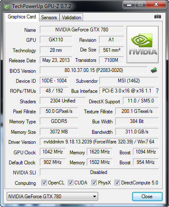
Task: Click the NVIDIA logo image
Action: tap(143, 44)
